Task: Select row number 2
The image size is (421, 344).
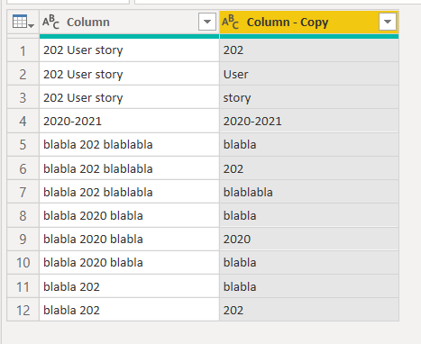Action: [x=23, y=74]
